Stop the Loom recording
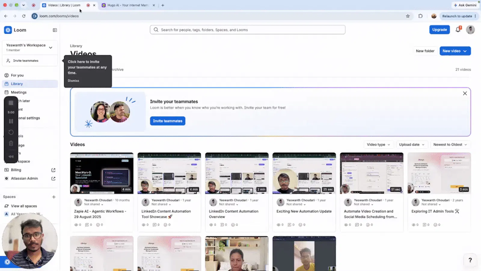 tap(11, 103)
